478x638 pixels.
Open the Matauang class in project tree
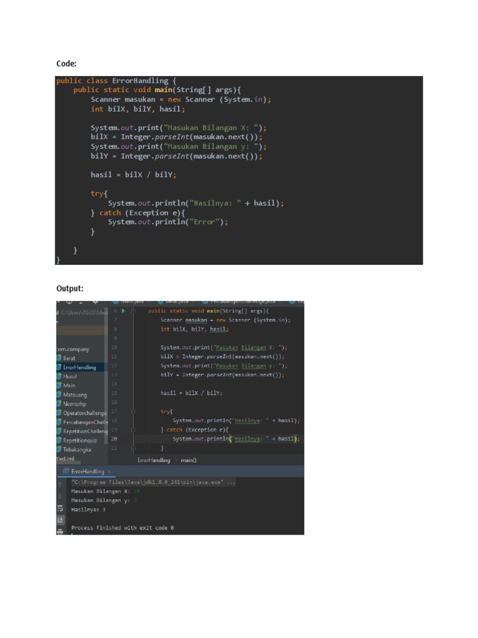coord(75,394)
